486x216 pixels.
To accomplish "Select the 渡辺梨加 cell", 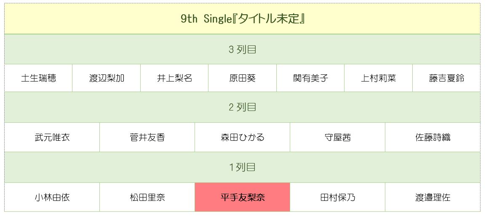I will tap(107, 78).
